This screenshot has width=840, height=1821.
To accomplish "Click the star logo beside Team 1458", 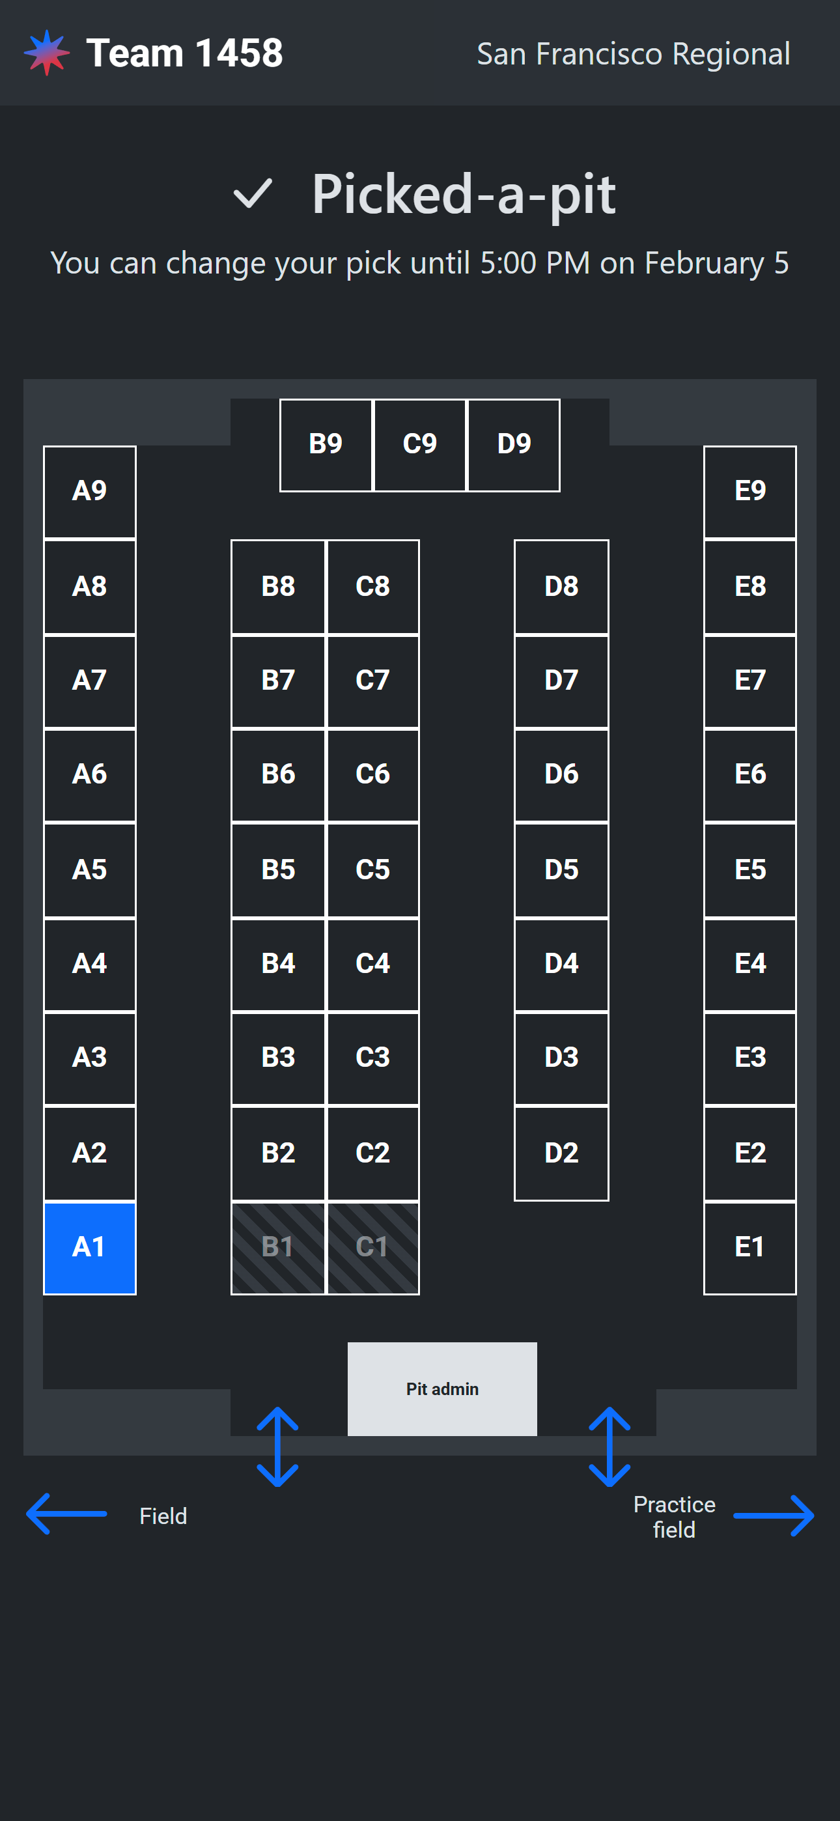I will [x=47, y=53].
